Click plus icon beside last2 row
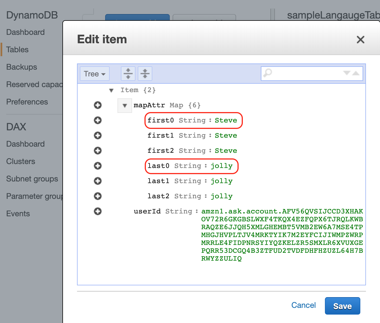380x323 pixels. click(x=98, y=196)
